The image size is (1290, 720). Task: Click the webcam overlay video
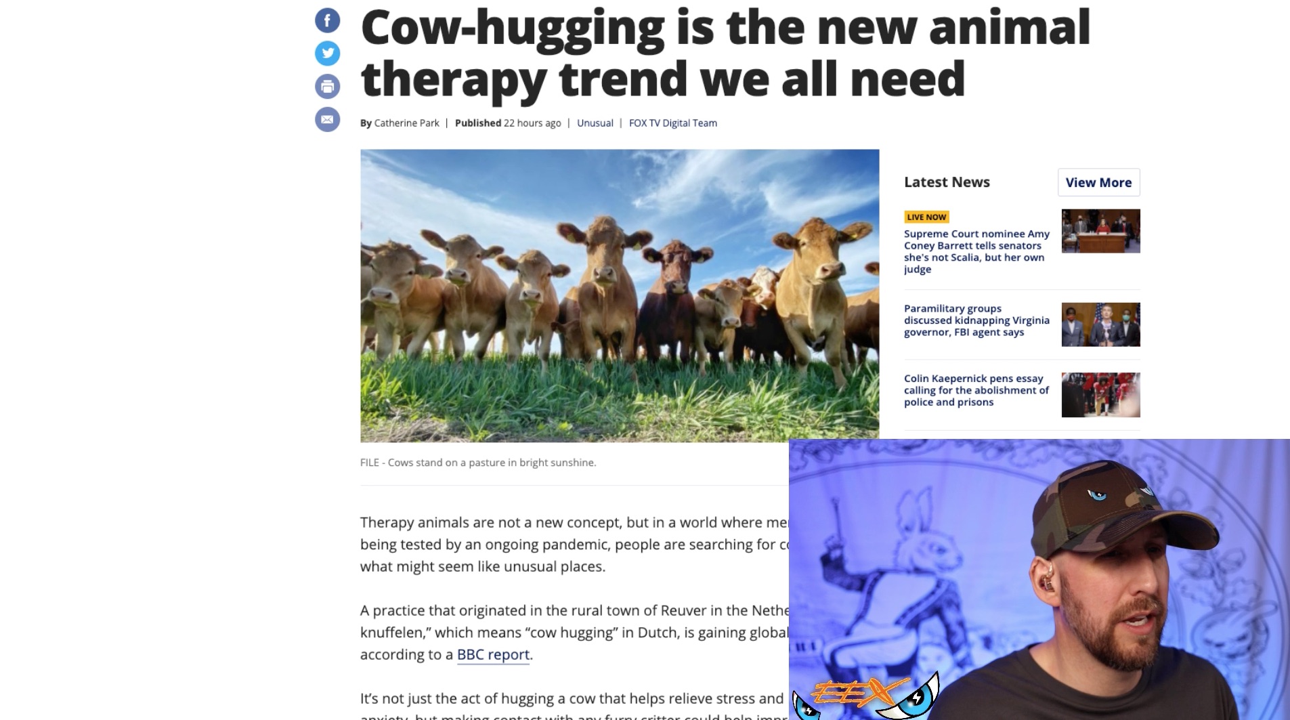pos(1039,579)
